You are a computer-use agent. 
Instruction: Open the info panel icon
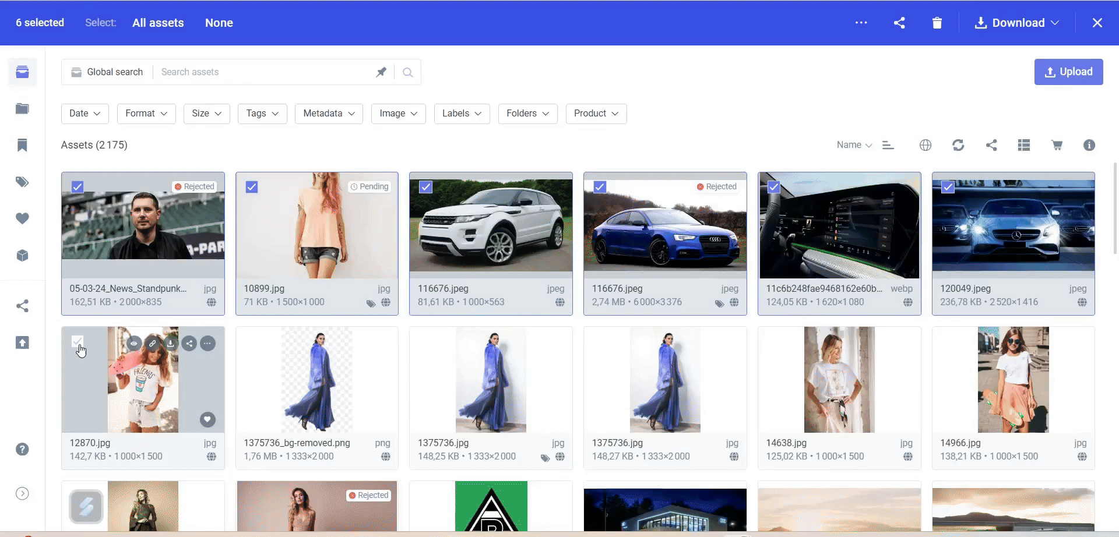coord(1089,145)
